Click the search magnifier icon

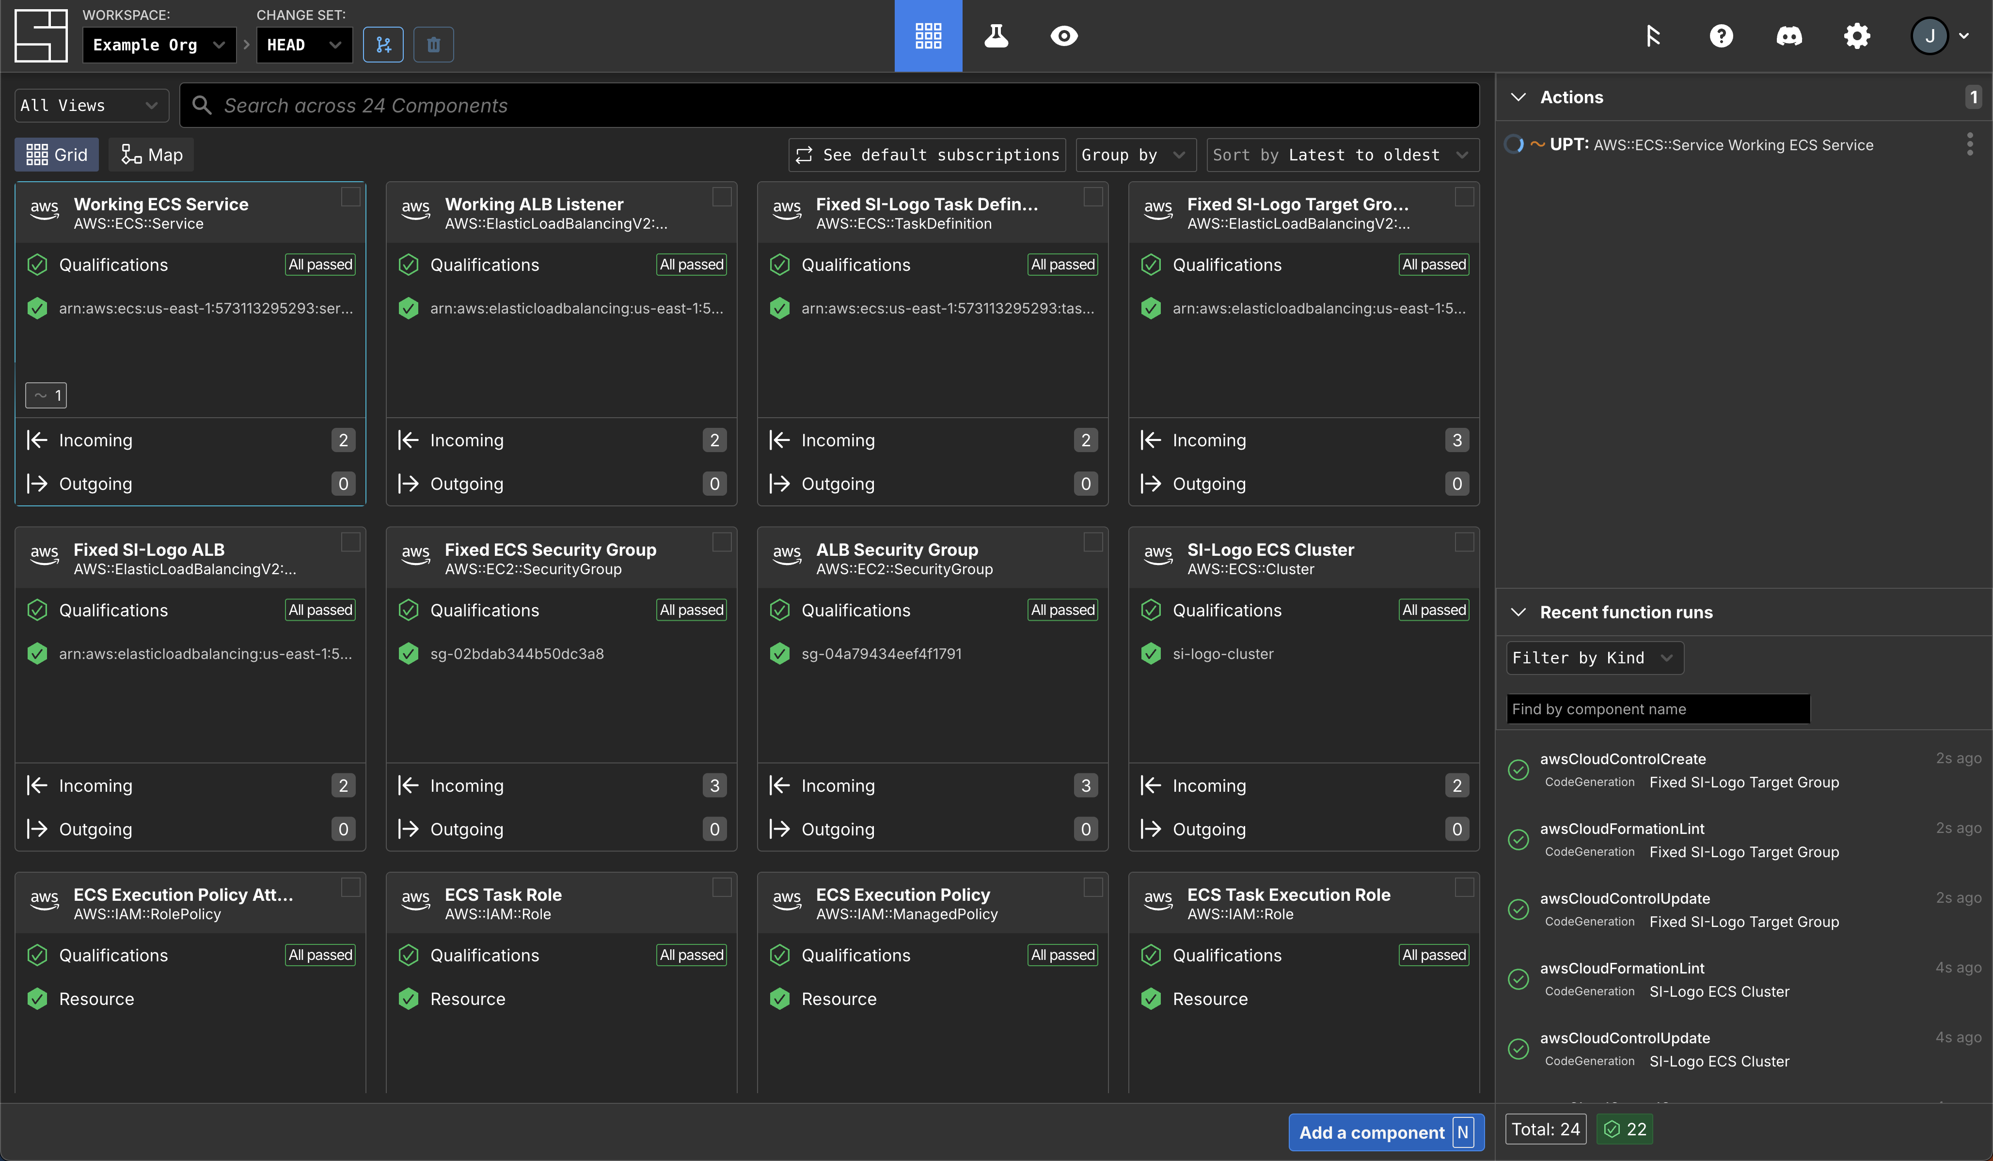point(202,105)
